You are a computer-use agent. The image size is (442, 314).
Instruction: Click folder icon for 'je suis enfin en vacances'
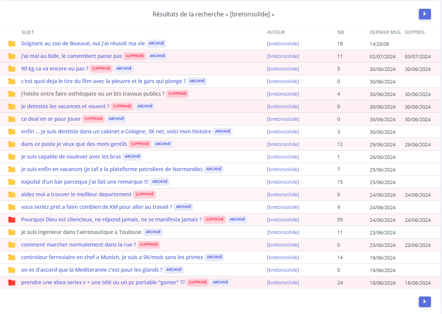(x=12, y=169)
